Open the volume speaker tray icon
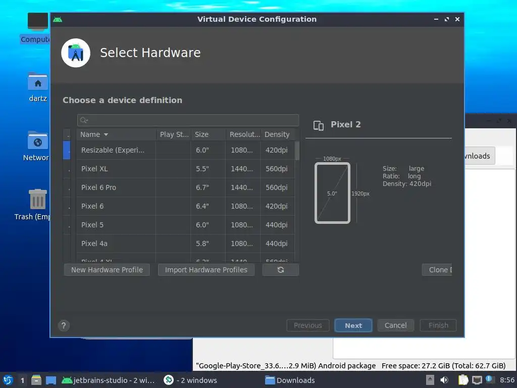This screenshot has height=388, width=517. (x=444, y=380)
